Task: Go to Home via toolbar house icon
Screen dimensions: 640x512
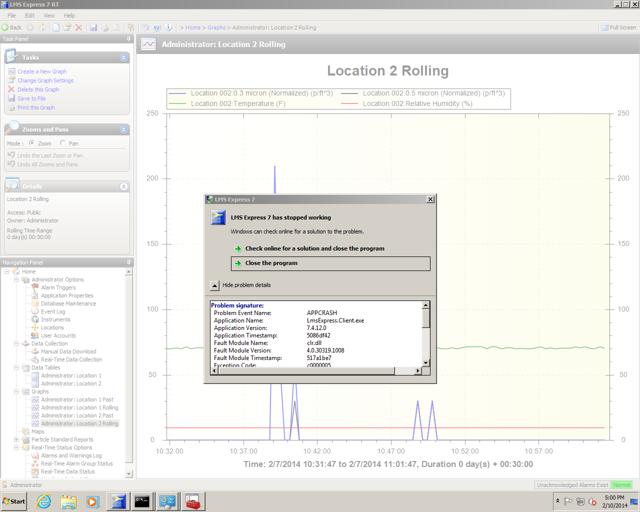Action: point(41,27)
